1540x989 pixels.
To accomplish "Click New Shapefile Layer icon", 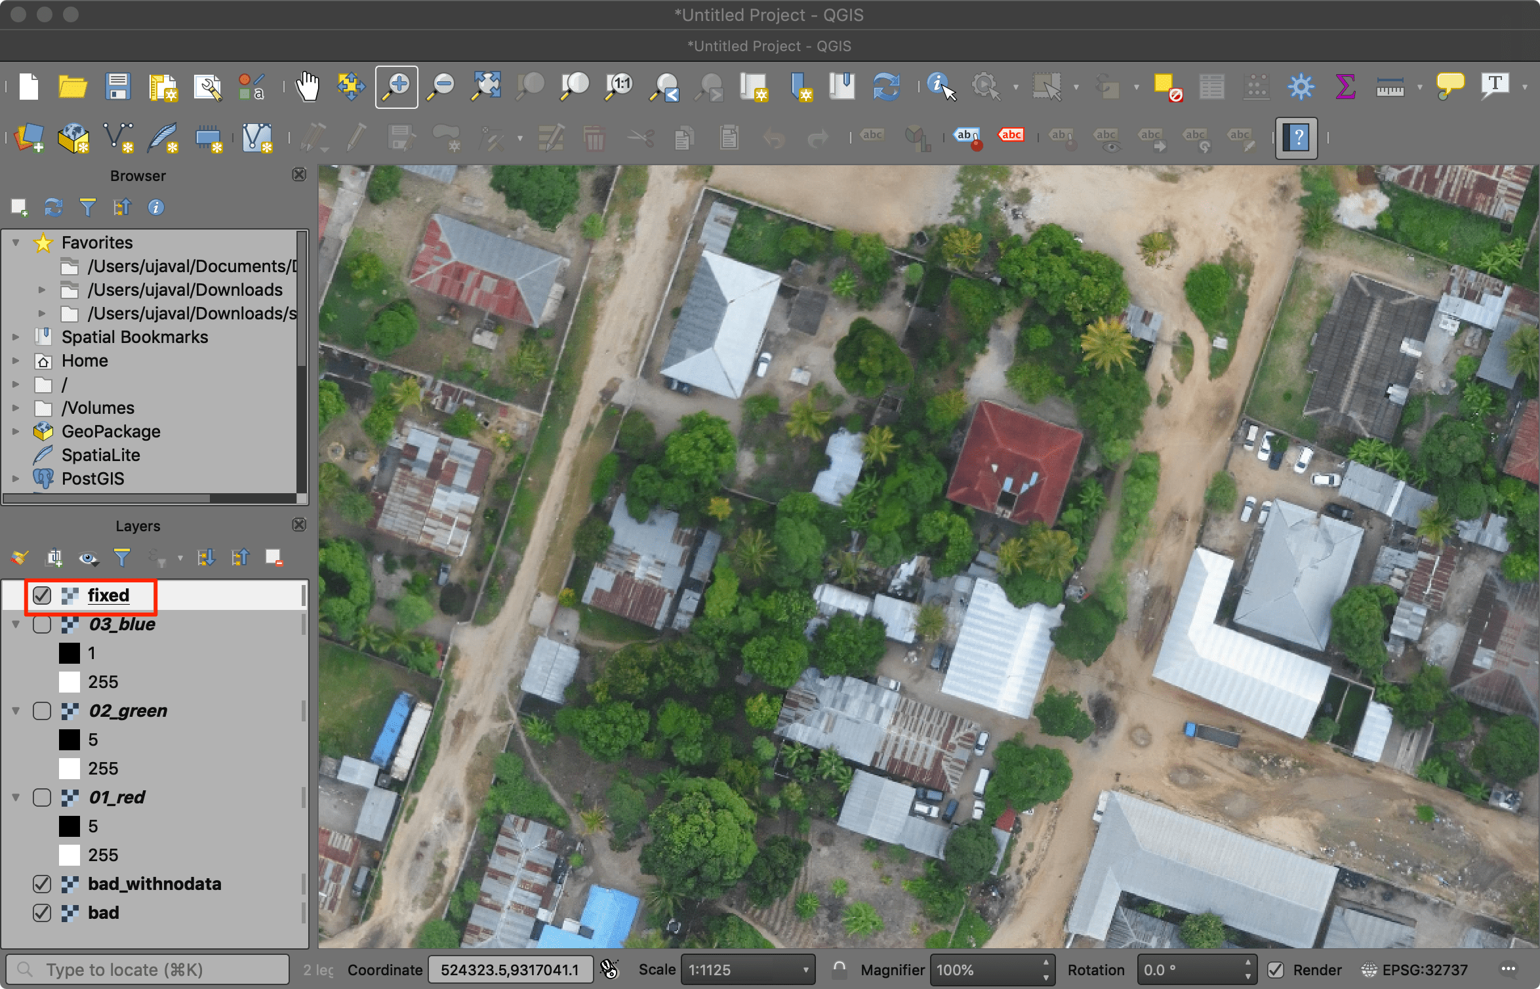I will 118,138.
